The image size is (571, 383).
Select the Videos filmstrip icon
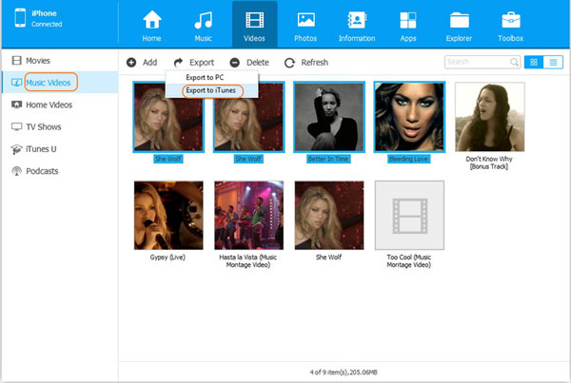(x=254, y=20)
